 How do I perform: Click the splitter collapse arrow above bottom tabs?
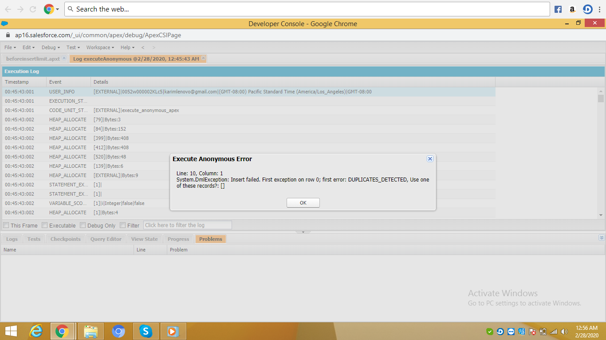[x=303, y=232]
